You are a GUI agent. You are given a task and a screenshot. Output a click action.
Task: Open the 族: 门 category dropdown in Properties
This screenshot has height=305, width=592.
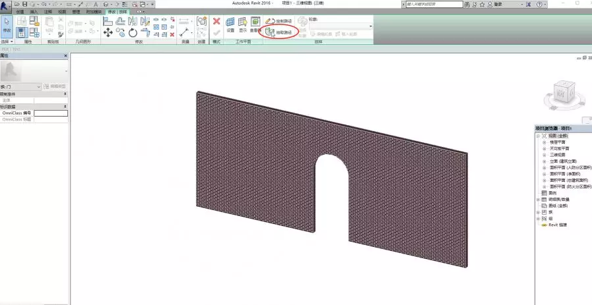tap(20, 87)
